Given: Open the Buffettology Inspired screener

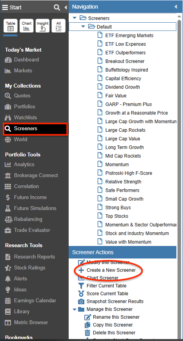Looking at the screenshot, I should (x=126, y=70).
